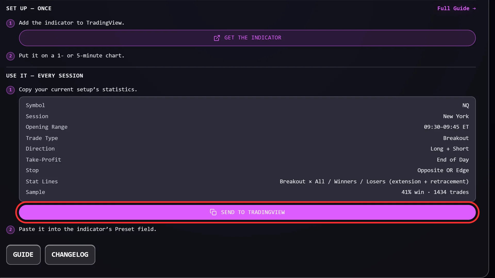This screenshot has width=495, height=278.
Task: Click the GET THE INDICATOR button
Action: 247,38
